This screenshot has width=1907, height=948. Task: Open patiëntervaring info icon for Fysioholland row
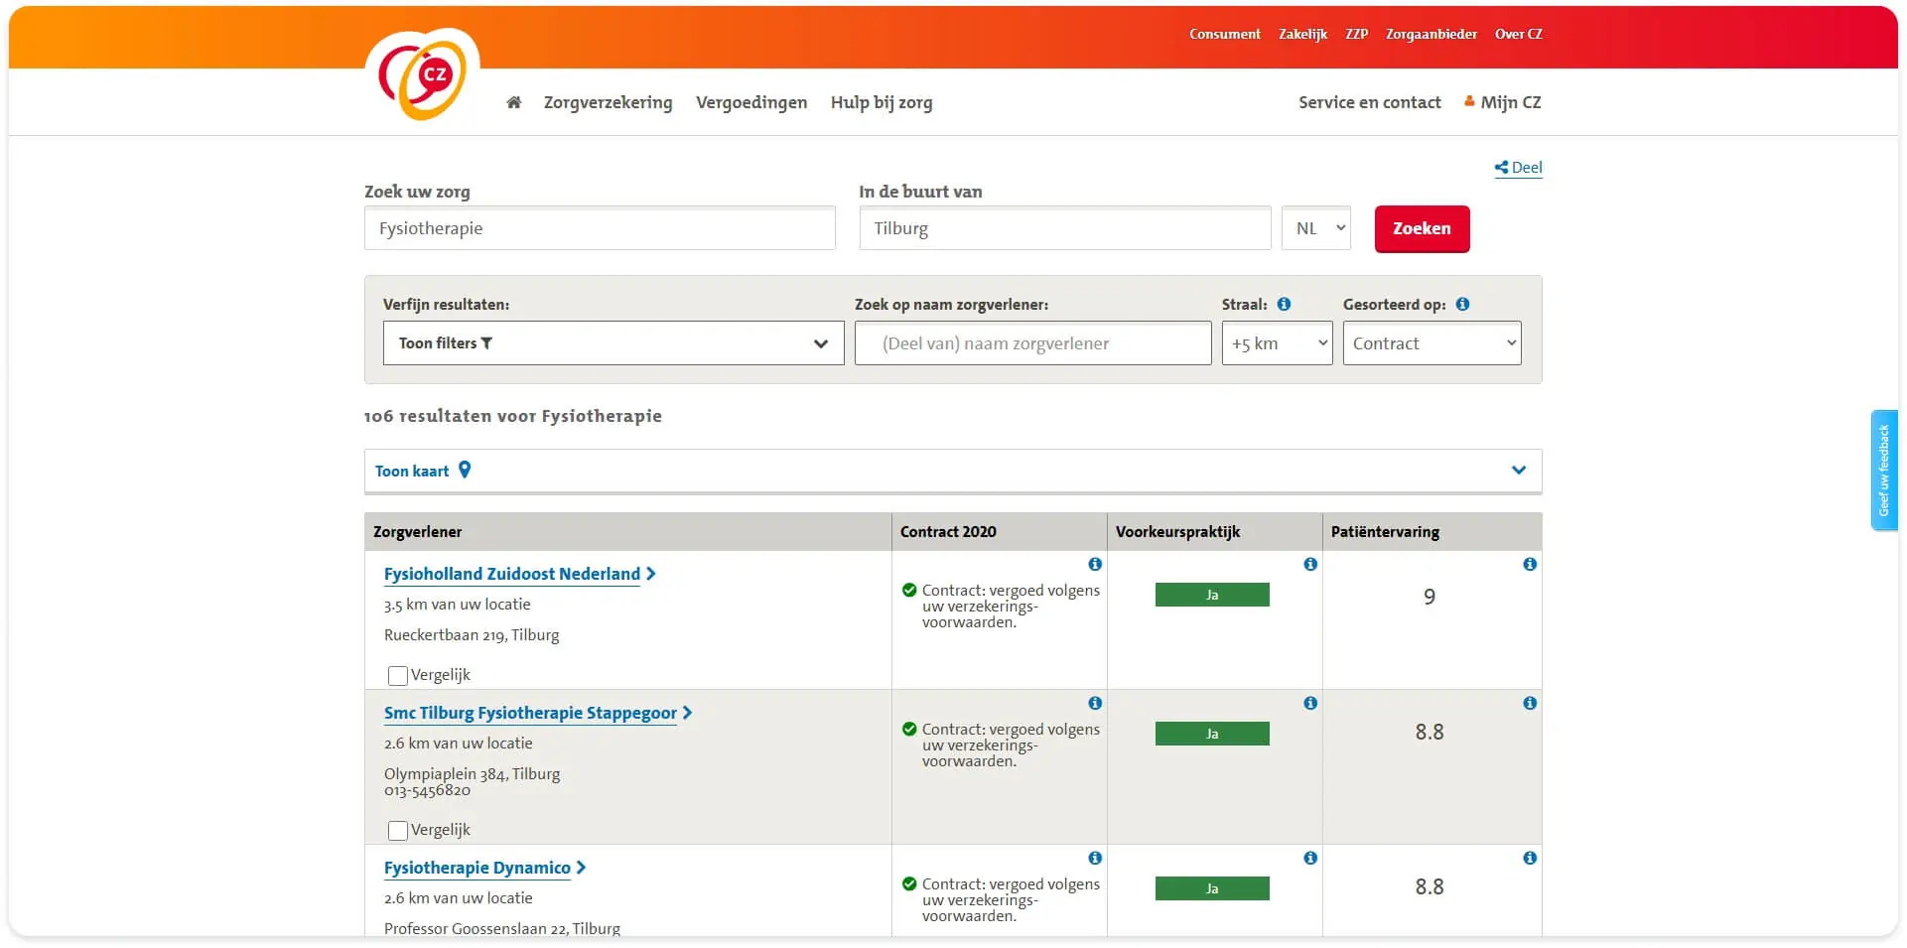tap(1530, 564)
